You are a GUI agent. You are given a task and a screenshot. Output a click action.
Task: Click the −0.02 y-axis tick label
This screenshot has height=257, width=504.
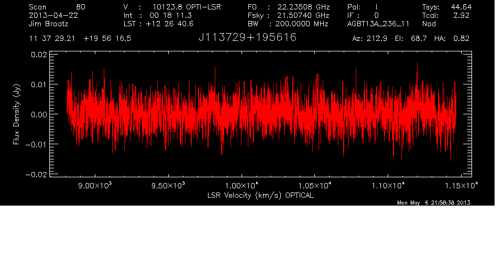[36, 174]
